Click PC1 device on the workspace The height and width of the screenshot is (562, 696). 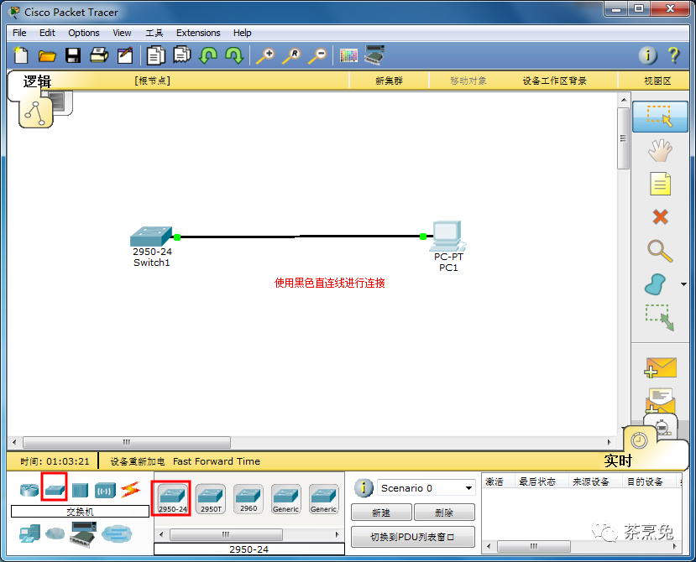pyautogui.click(x=449, y=237)
